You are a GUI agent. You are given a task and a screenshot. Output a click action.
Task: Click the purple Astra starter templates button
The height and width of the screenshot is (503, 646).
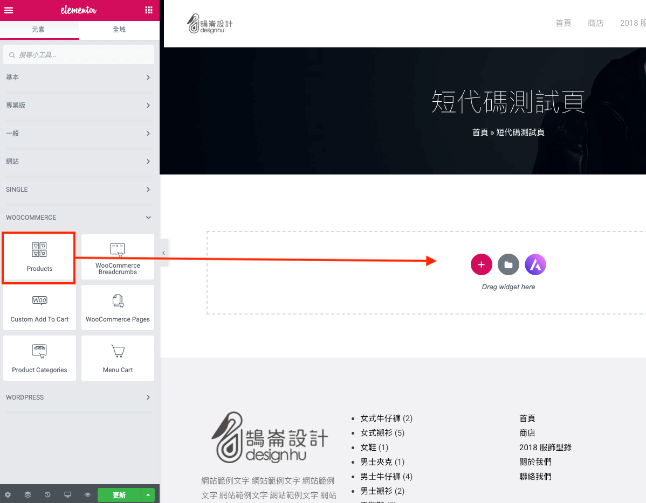pos(535,264)
